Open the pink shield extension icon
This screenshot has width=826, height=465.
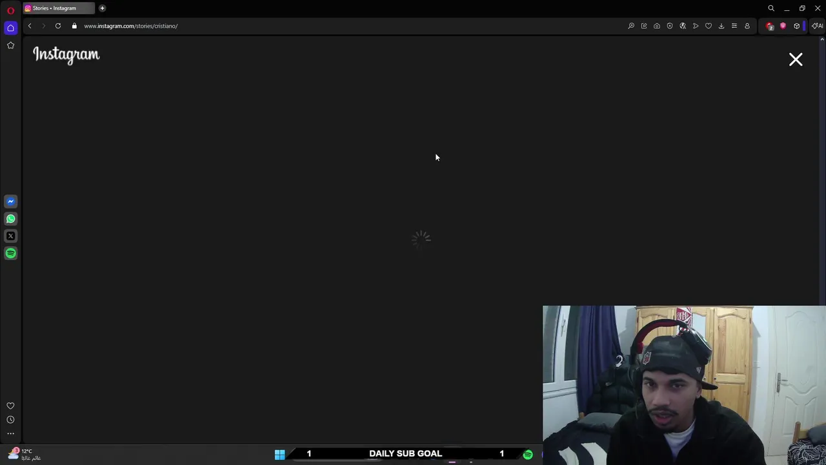click(x=783, y=26)
